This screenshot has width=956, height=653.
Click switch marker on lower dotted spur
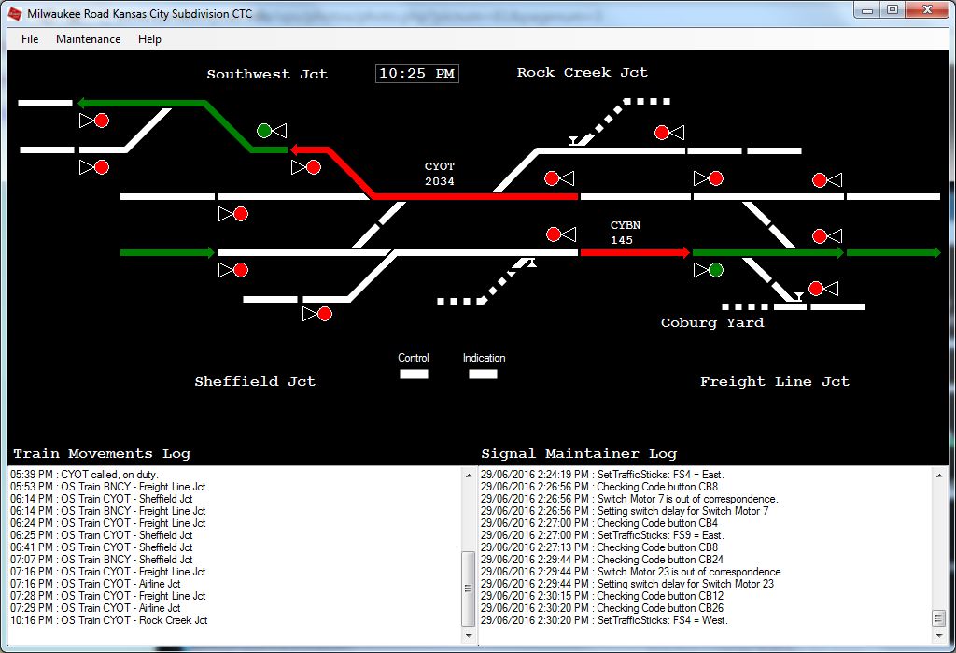point(531,263)
